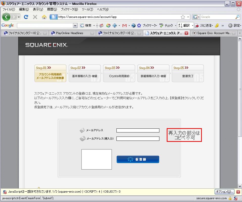The width and height of the screenshot is (242, 202).
Task: Click the Google search box in navigation bar
Action: point(217,17)
